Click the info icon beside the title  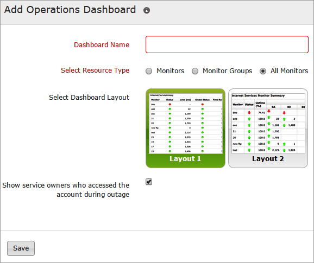click(147, 10)
